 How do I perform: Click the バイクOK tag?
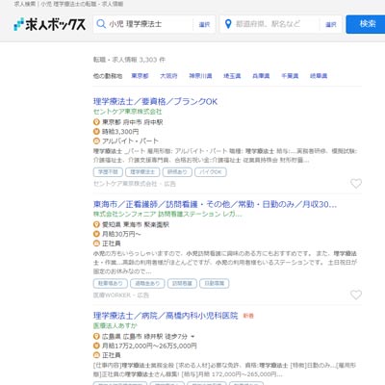click(211, 172)
